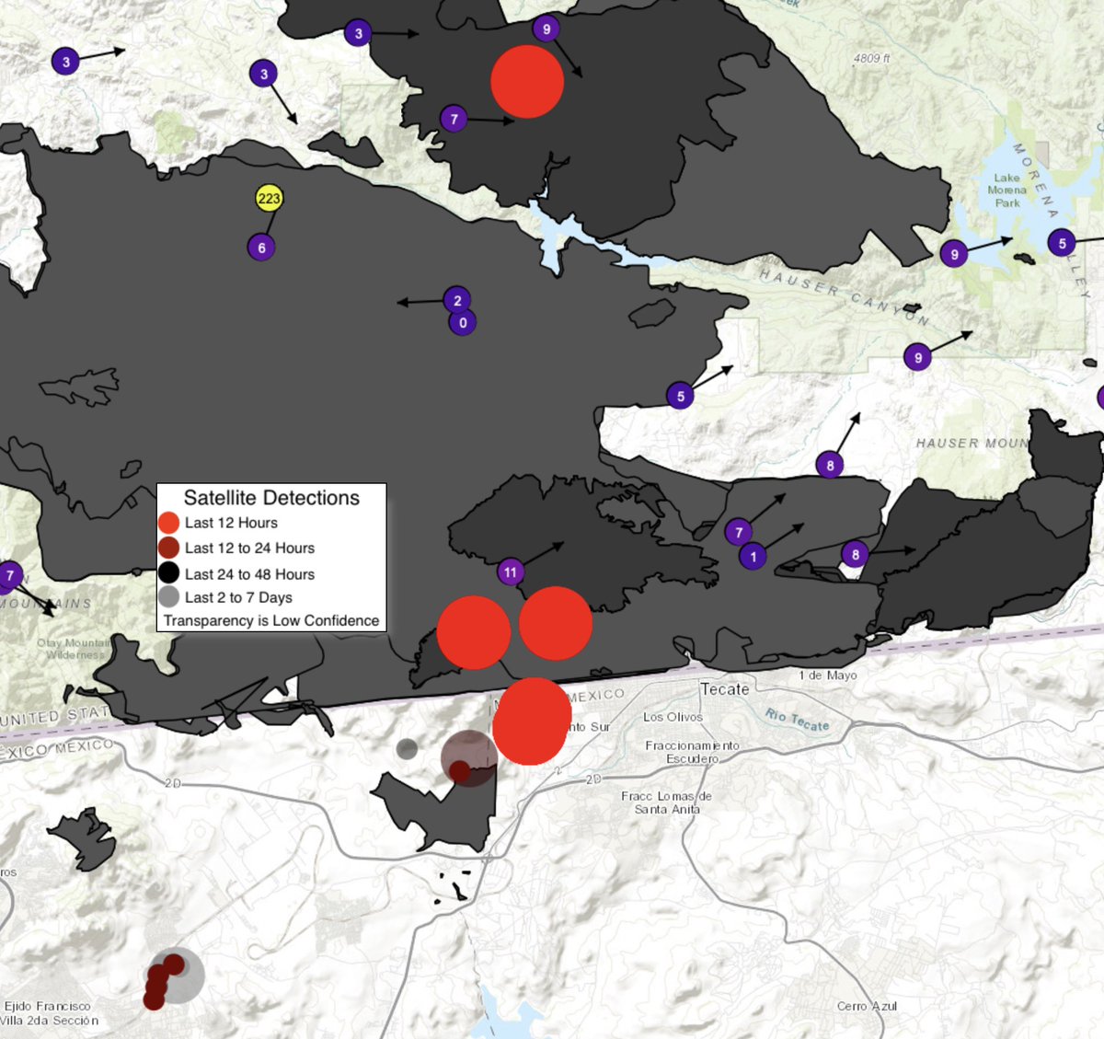1104x1039 pixels.
Task: Click the large red detection circle near marker 9
Action: [x=527, y=82]
